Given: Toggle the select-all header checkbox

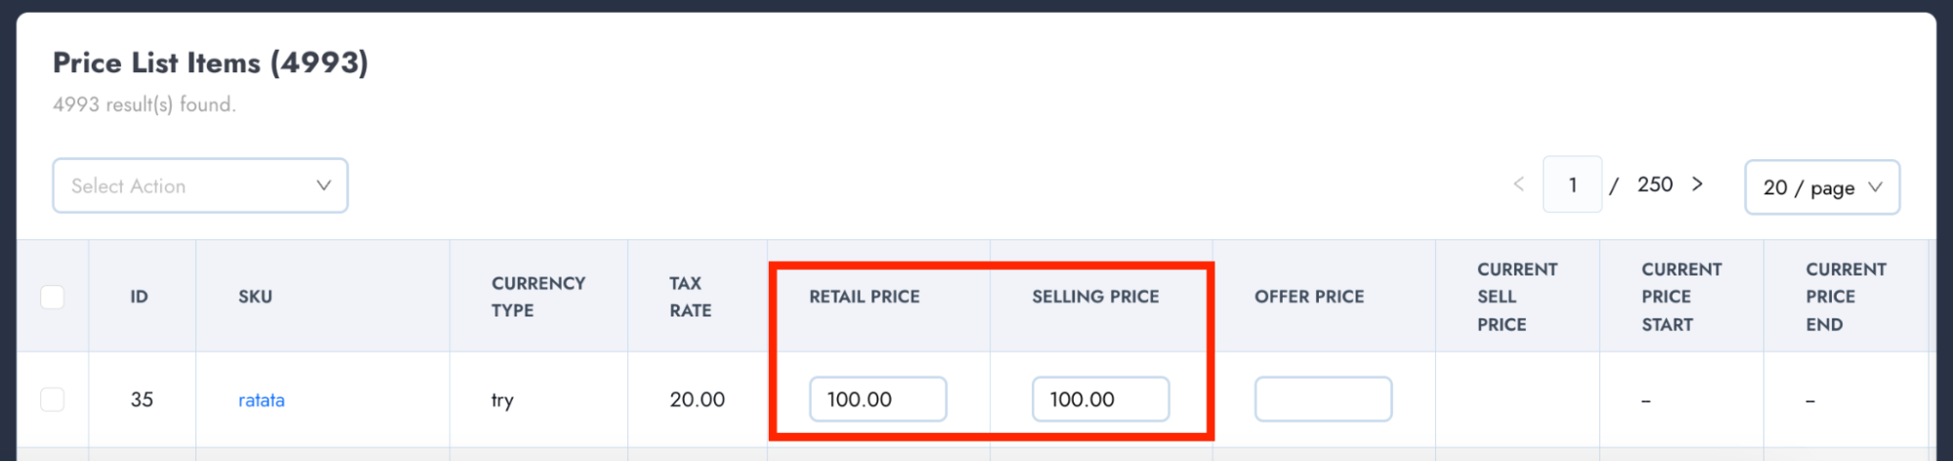Looking at the screenshot, I should coord(53,297).
